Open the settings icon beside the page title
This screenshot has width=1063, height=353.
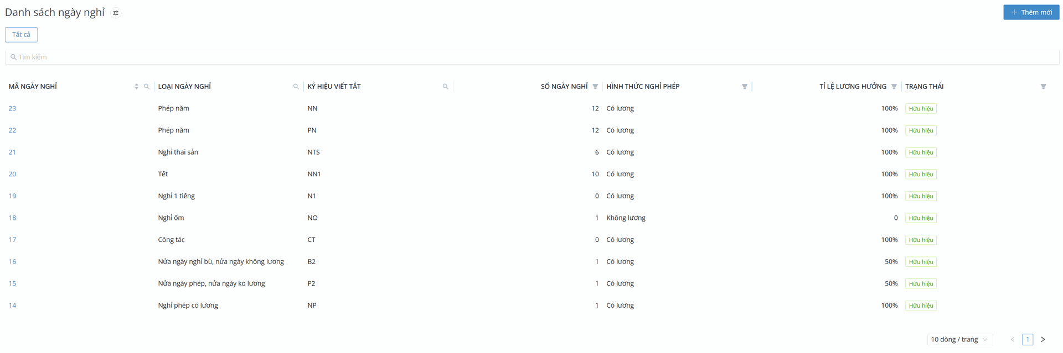point(116,13)
